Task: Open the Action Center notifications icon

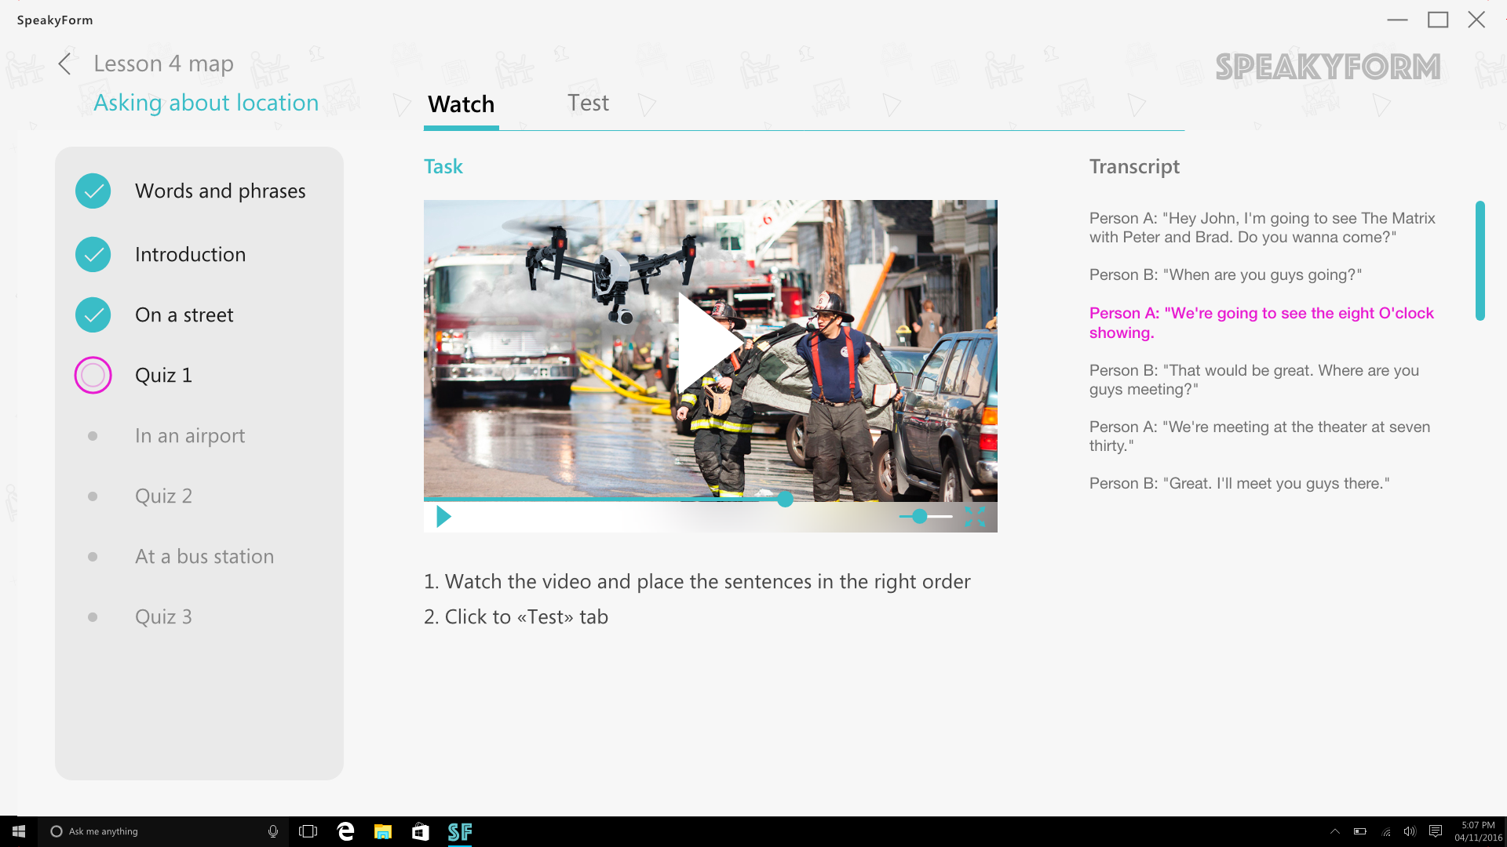Action: (1436, 831)
